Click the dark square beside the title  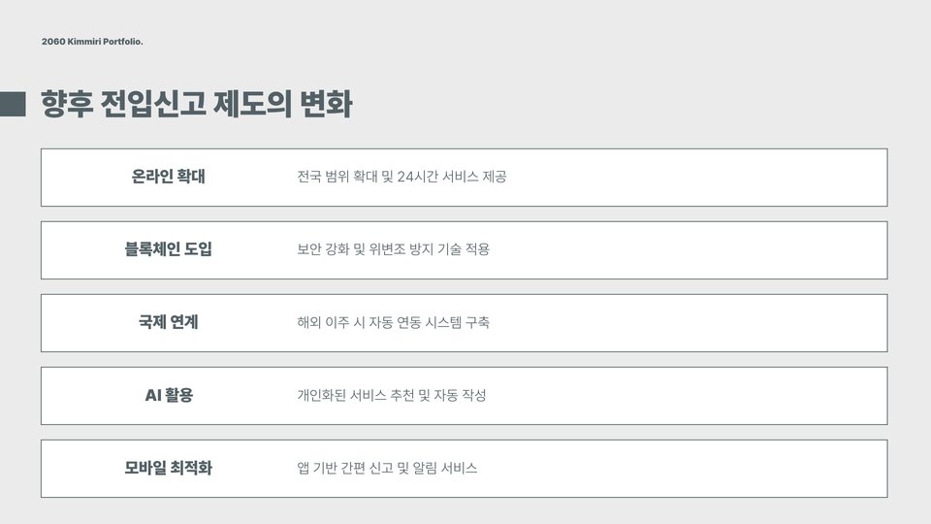point(13,104)
